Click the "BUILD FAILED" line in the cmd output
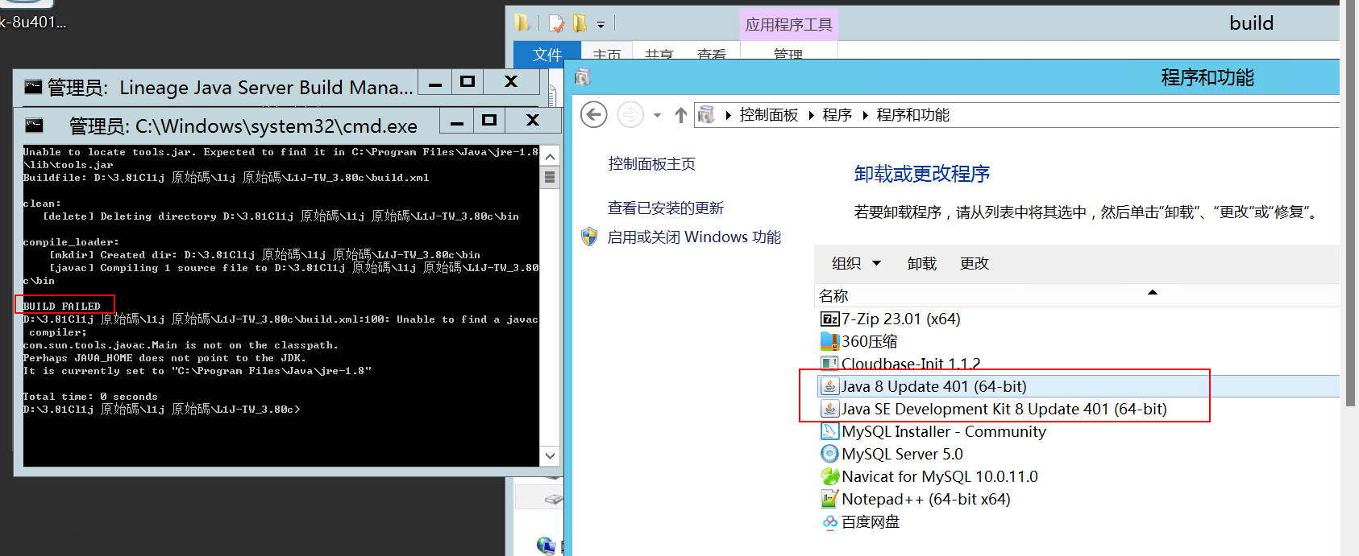This screenshot has height=556, width=1359. [62, 307]
